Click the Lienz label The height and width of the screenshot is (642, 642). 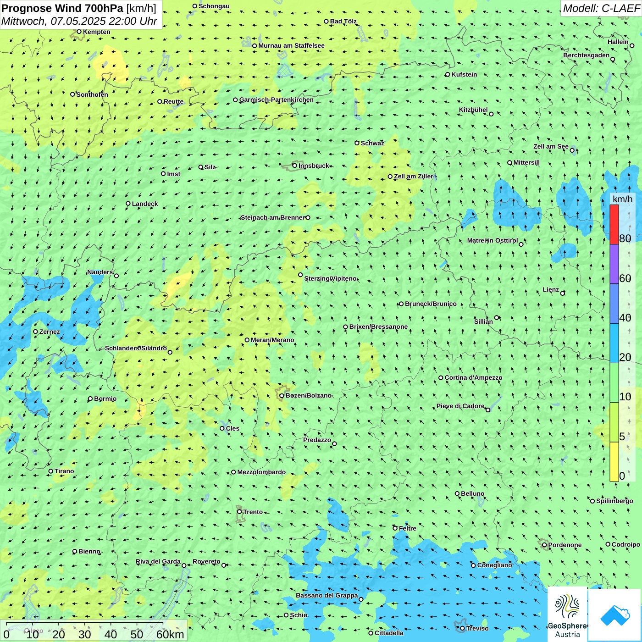click(x=551, y=289)
